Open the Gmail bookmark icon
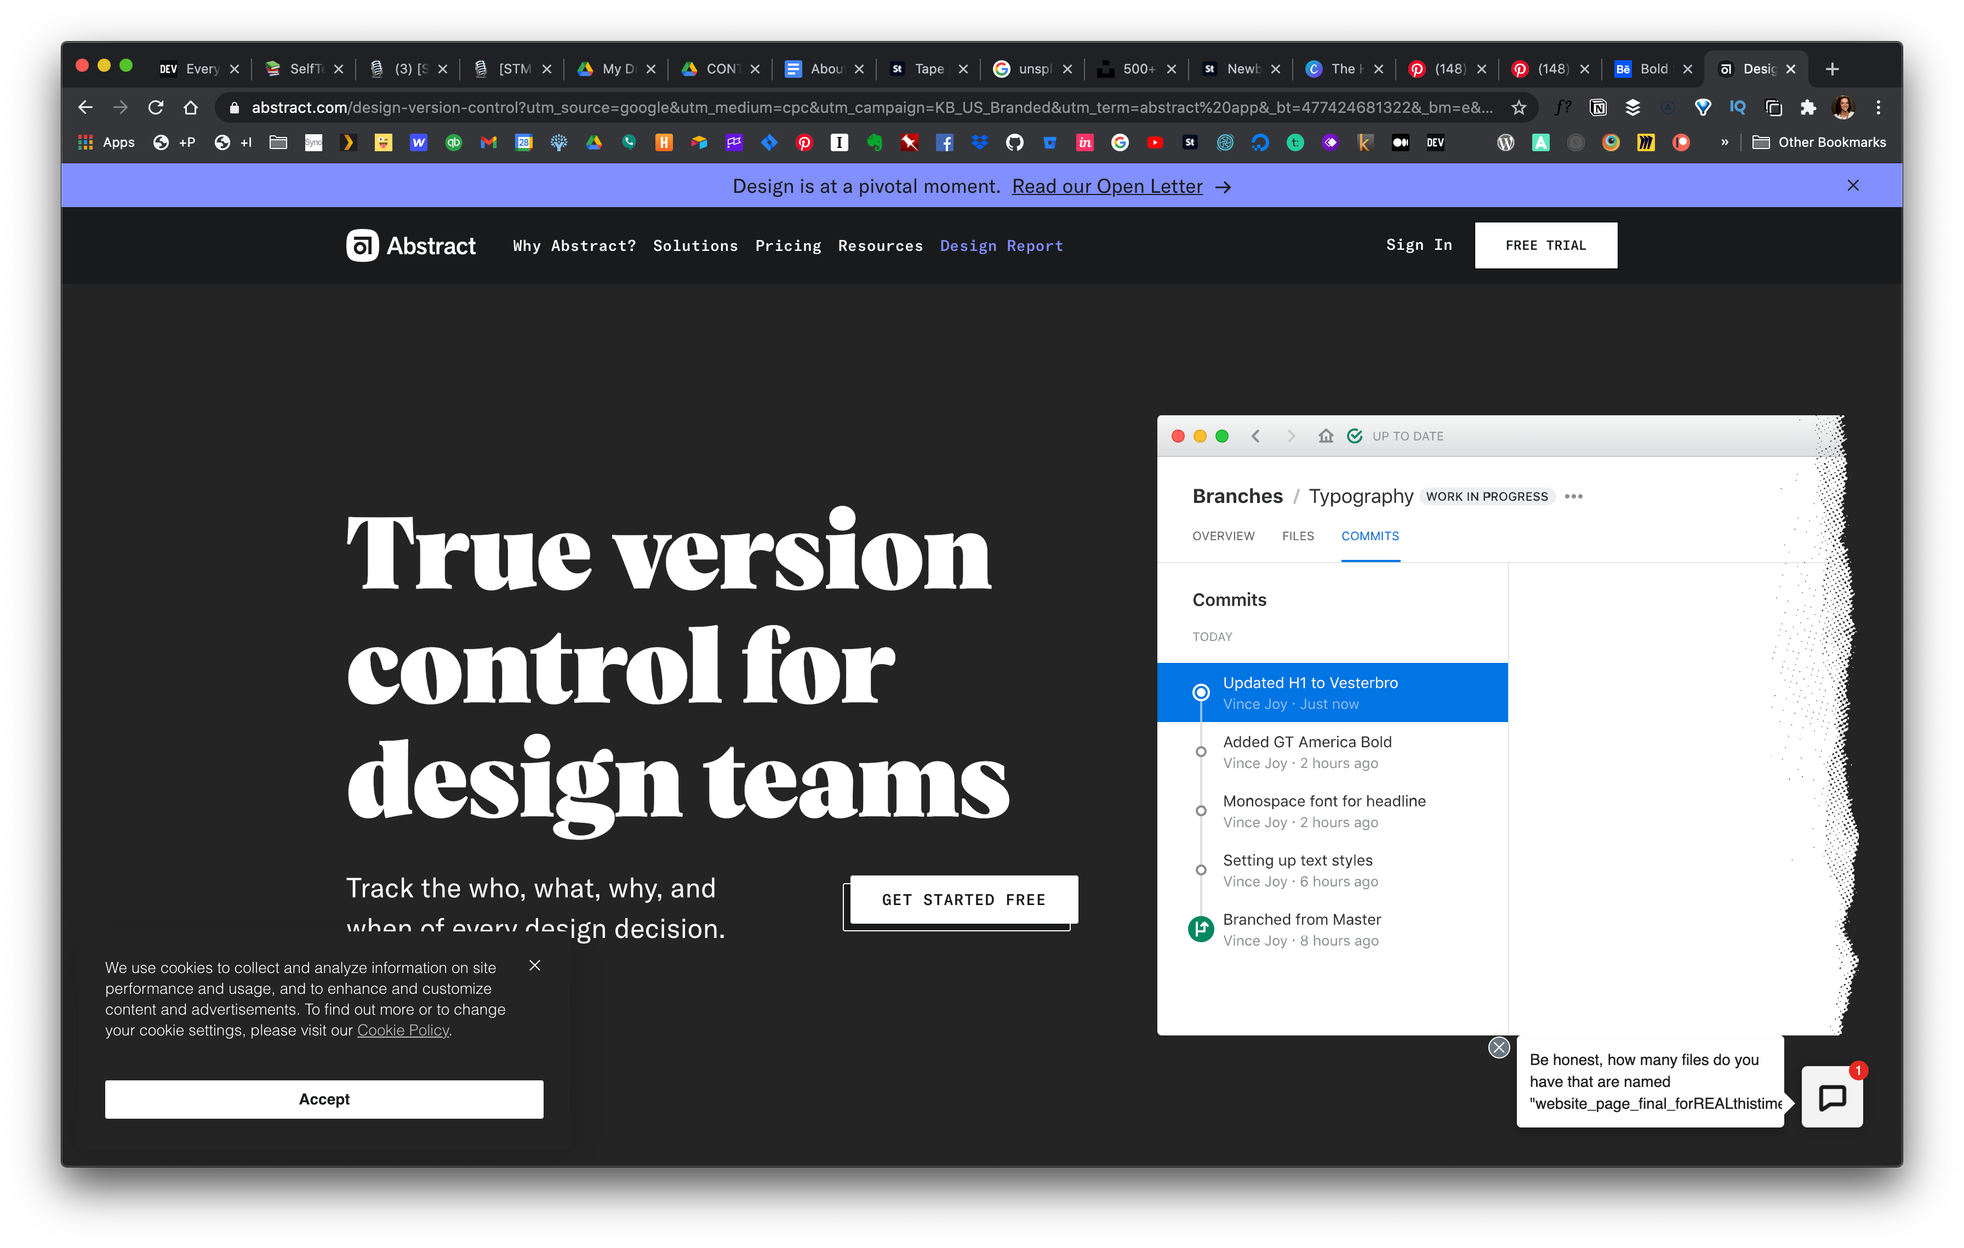This screenshot has width=1964, height=1248. [x=489, y=142]
